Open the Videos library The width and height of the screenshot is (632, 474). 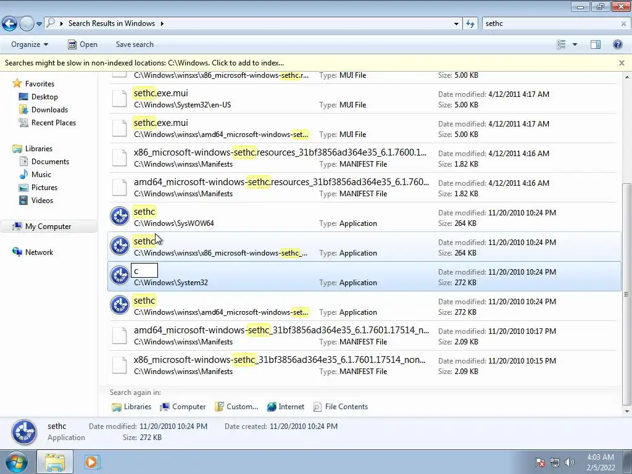click(x=42, y=201)
